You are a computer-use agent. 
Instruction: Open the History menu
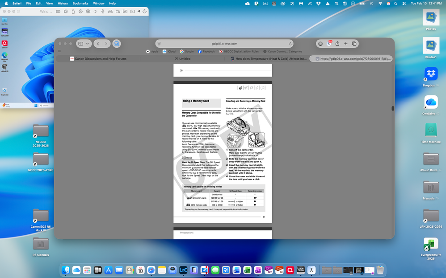click(x=63, y=4)
